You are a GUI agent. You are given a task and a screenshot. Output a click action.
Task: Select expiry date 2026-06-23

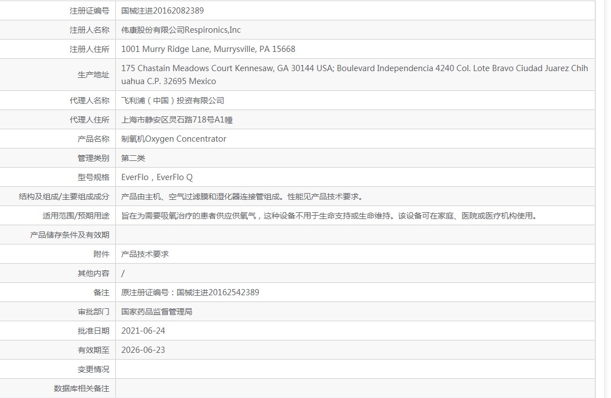pyautogui.click(x=143, y=350)
